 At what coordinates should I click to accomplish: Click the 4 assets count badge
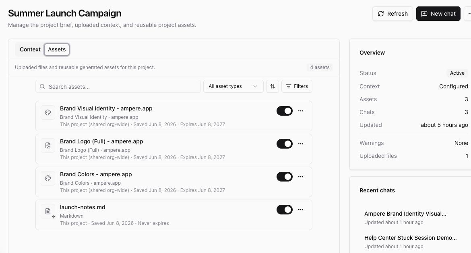pyautogui.click(x=320, y=67)
